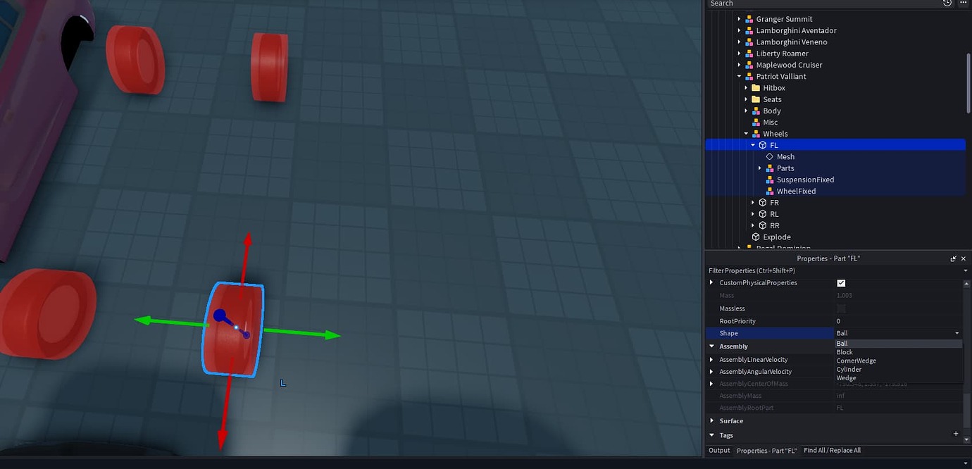Open the Explorer three-dots options menu
Screen dimensions: 972x469
coord(963,4)
